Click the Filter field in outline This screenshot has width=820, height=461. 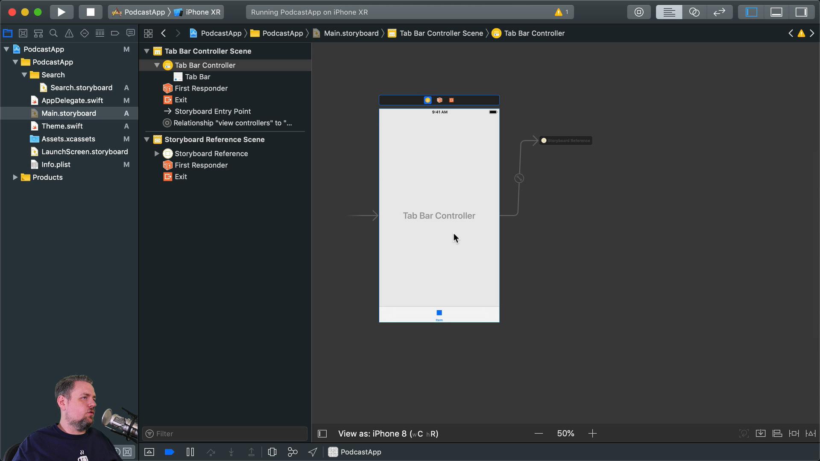(x=225, y=434)
